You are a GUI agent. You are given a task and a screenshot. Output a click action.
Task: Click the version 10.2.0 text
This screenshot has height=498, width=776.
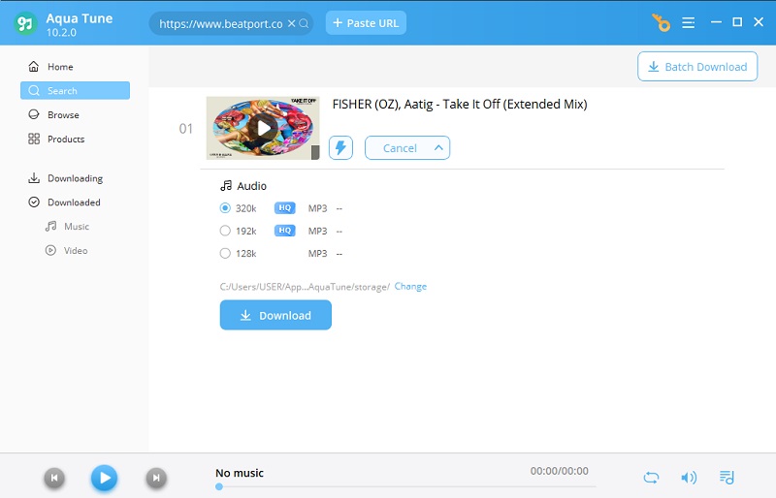[61, 33]
